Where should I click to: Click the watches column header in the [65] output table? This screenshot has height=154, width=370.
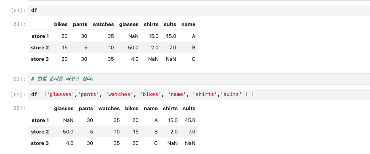click(x=109, y=109)
